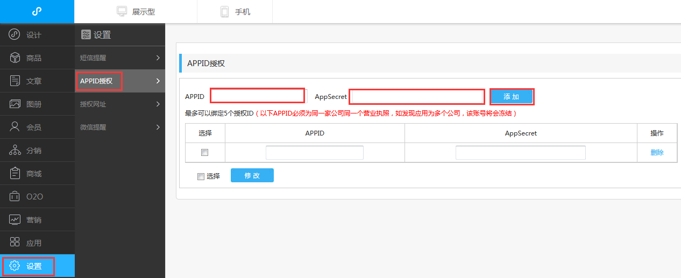Click the 营销 chart icon in sidebar

coord(15,220)
